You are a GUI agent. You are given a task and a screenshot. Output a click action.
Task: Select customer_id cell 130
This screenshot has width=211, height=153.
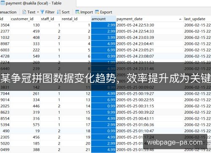pyautogui.click(x=25, y=25)
